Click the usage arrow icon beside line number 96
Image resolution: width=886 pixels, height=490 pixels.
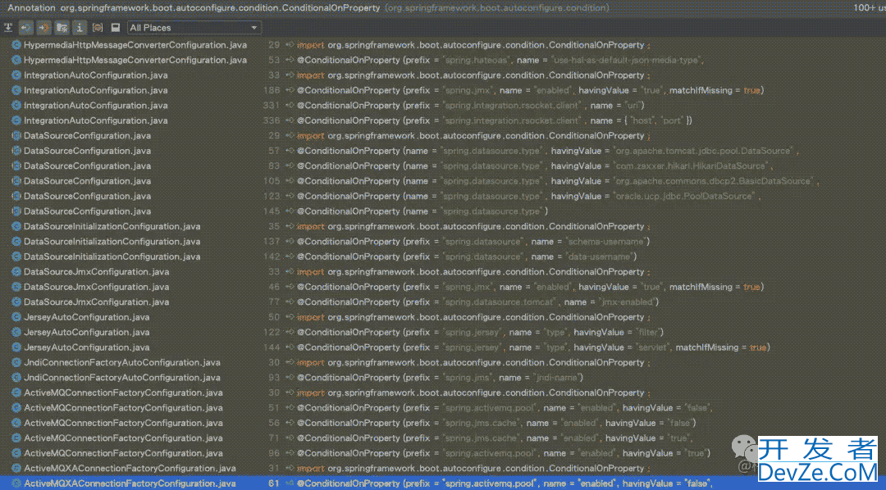tap(290, 453)
